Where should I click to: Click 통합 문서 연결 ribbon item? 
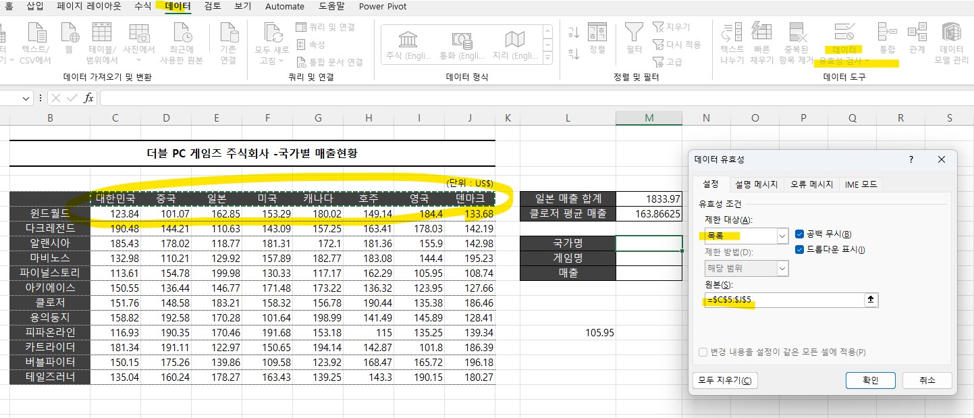coord(329,62)
